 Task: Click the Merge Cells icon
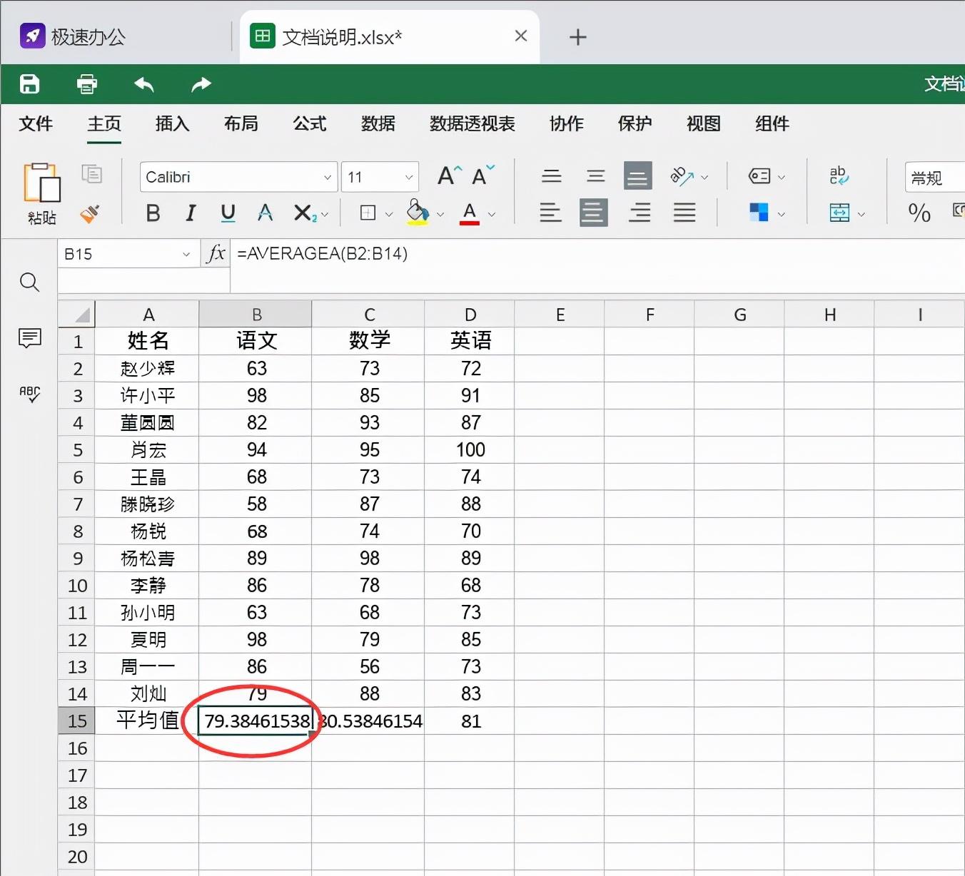pos(839,213)
